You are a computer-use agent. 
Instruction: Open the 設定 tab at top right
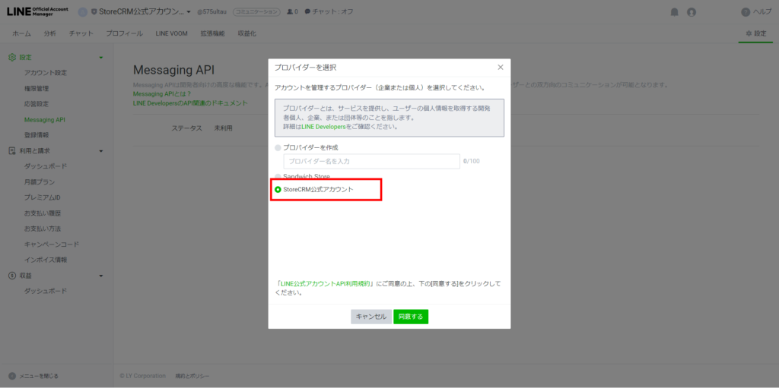point(755,33)
